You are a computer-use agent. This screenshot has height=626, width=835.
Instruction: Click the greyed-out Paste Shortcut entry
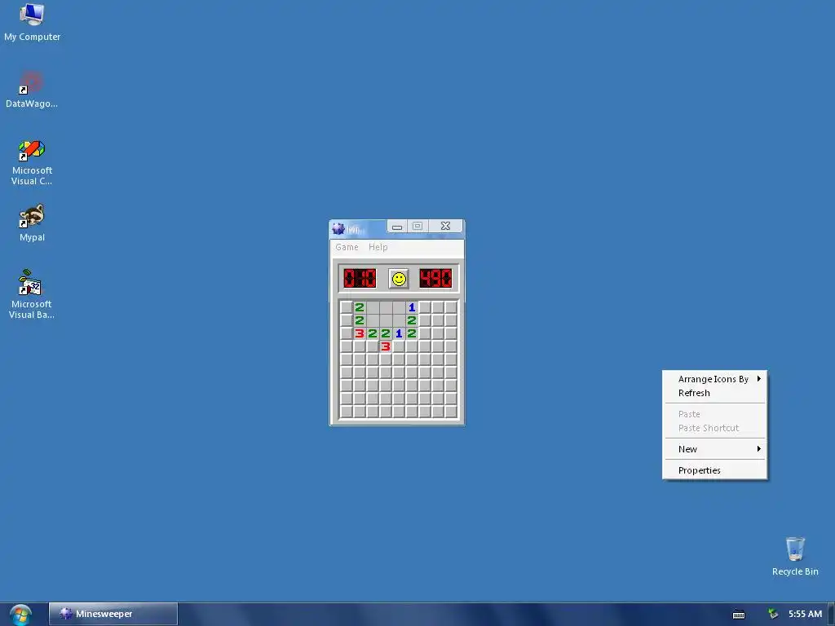tap(714, 428)
